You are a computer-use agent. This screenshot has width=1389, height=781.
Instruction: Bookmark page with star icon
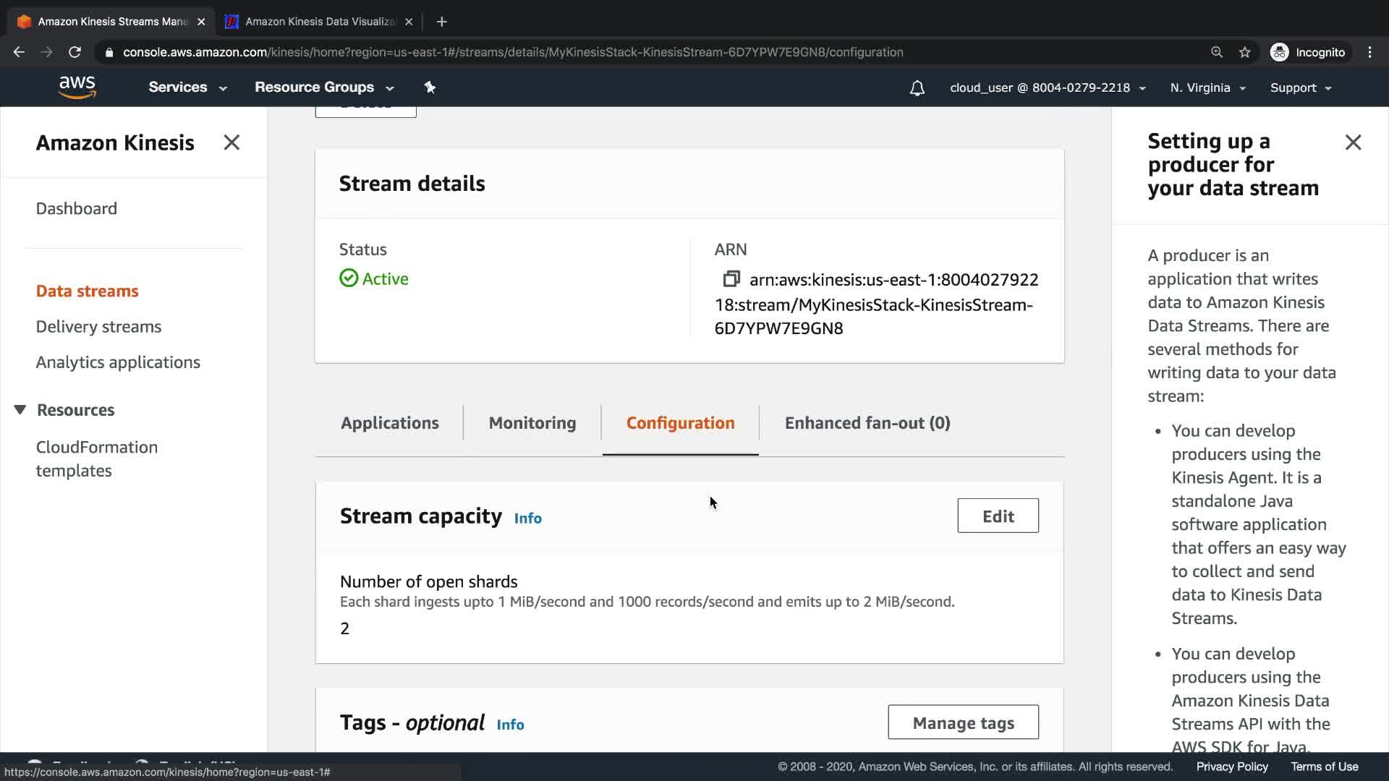(x=1244, y=52)
